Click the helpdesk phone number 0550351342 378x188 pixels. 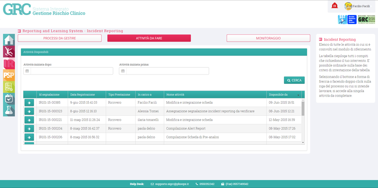[207, 184]
